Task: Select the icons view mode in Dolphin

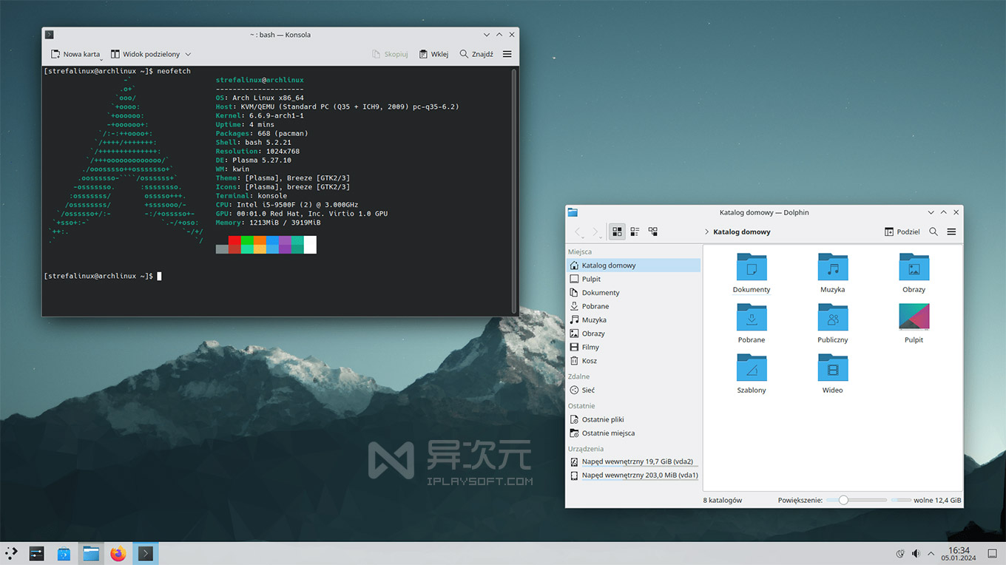Action: (x=616, y=231)
